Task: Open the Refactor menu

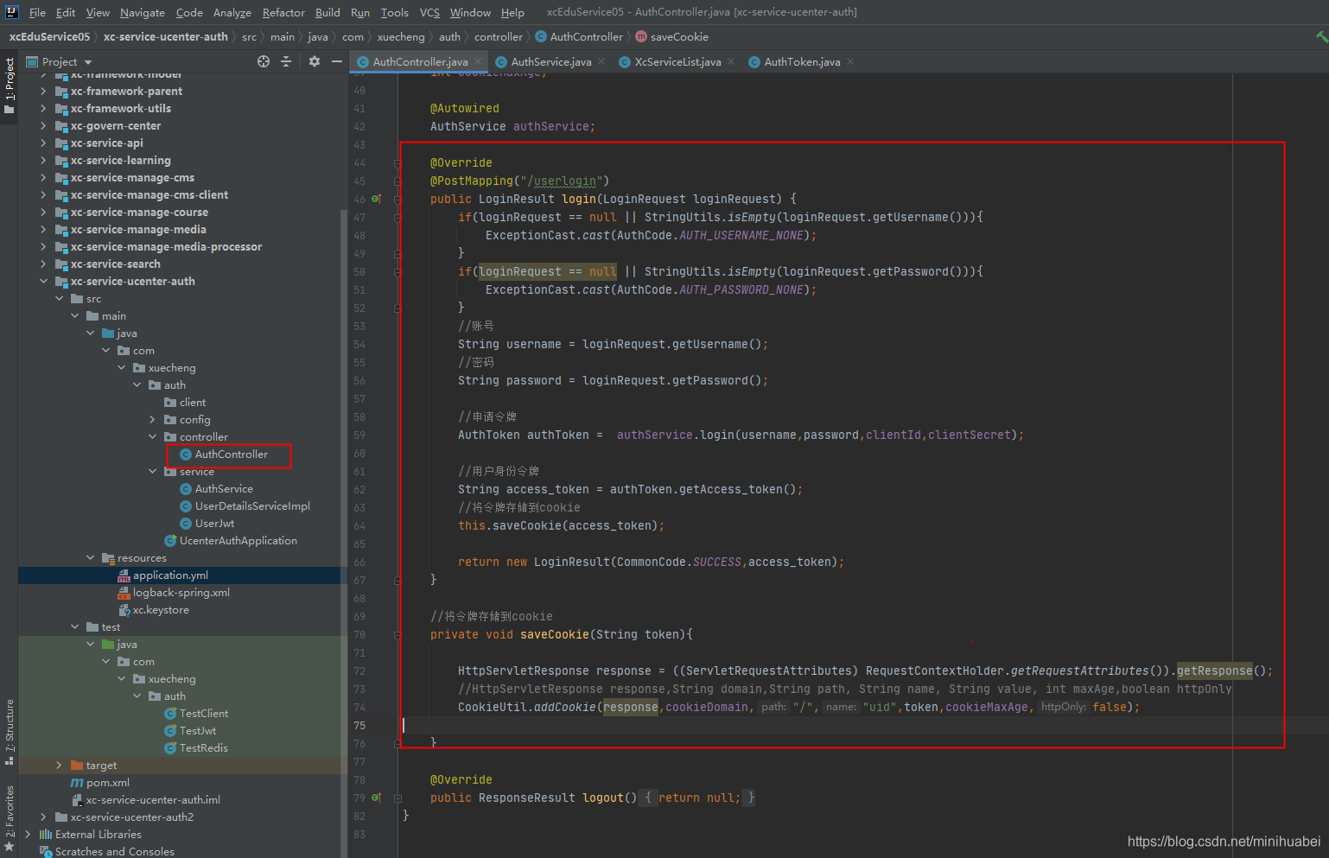Action: [283, 12]
